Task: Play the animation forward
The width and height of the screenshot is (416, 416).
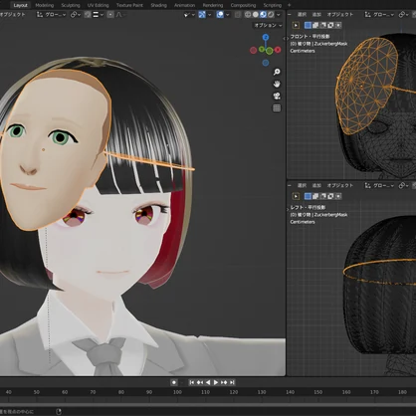Action: pos(216,382)
